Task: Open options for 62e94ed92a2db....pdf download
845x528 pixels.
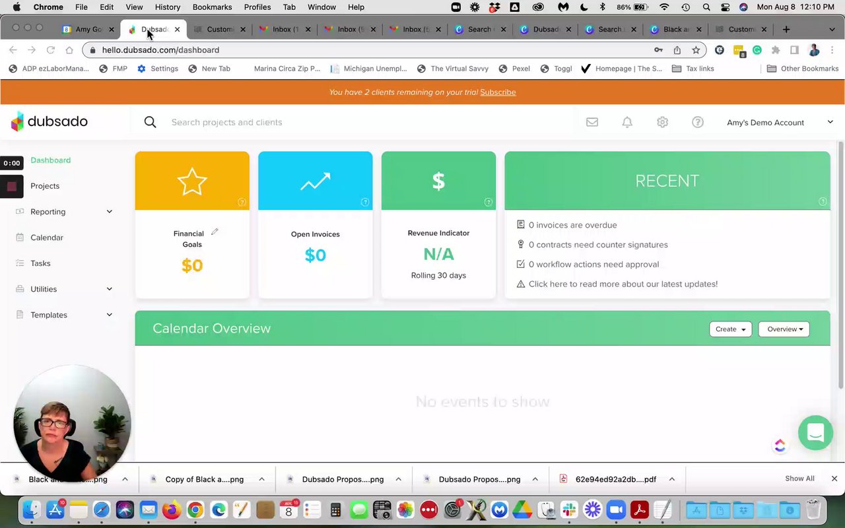Action: (671, 479)
